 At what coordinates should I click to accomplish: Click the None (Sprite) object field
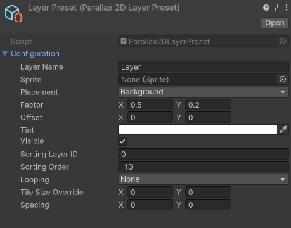198,80
